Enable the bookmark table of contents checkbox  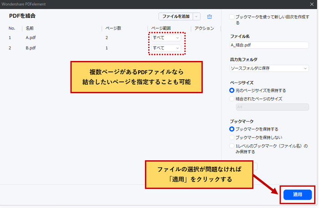232,17
